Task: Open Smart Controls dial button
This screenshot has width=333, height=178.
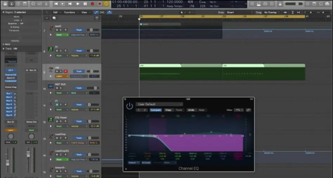Action: (x=33, y=4)
